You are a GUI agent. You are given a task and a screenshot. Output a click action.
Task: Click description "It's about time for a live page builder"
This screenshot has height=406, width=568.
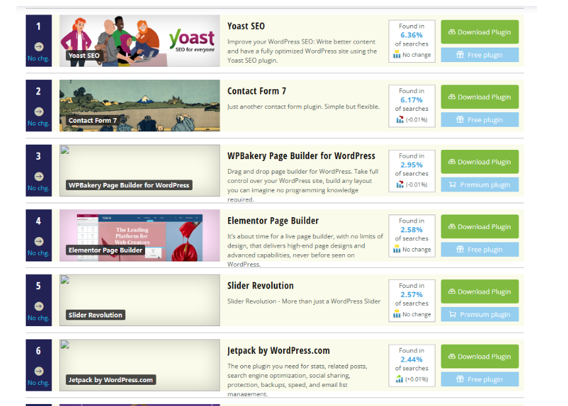pyautogui.click(x=305, y=250)
